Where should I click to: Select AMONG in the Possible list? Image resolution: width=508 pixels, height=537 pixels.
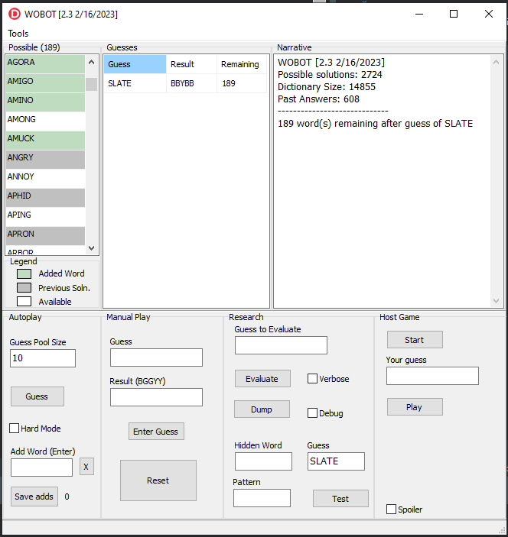pos(45,121)
